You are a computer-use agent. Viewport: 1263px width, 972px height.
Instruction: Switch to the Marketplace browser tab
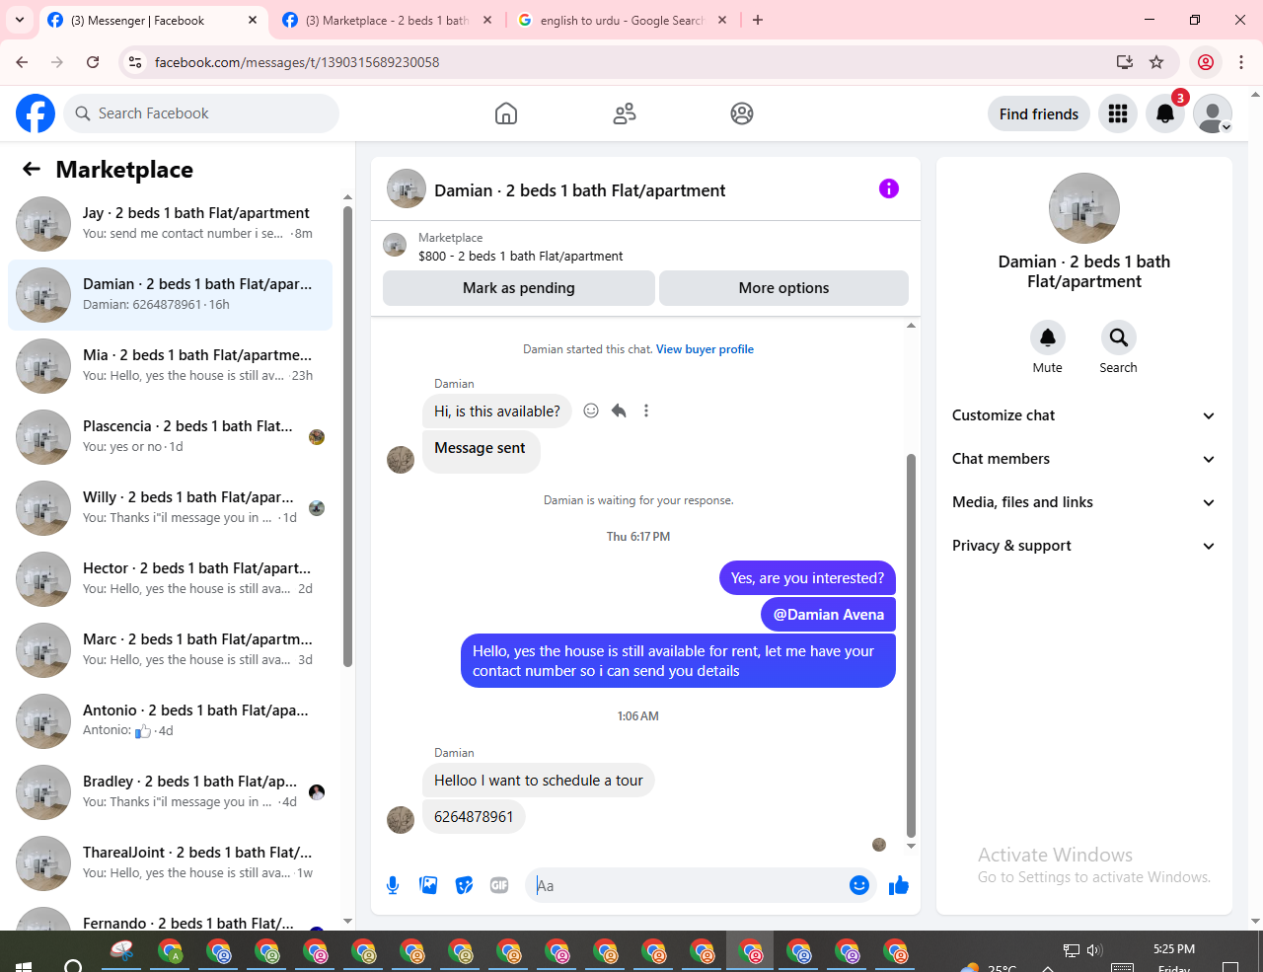tap(387, 20)
